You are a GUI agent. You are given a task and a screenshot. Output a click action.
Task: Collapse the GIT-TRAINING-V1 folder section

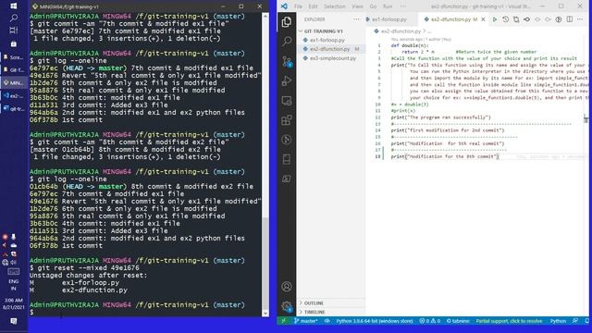323,31
